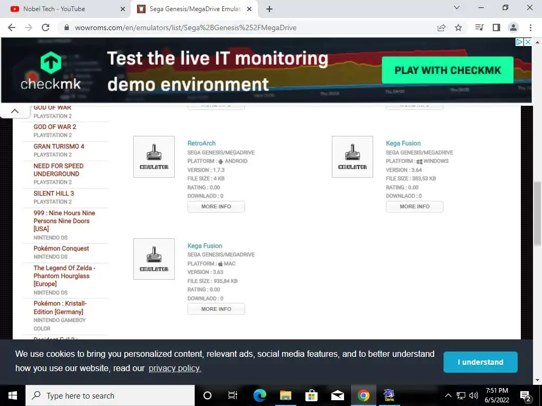Click the scrollbar down arrow

coord(537,380)
